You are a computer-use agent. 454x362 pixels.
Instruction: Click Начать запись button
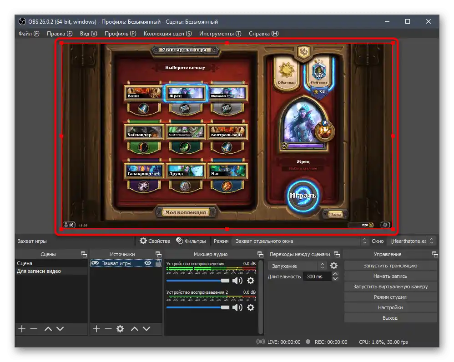click(390, 276)
